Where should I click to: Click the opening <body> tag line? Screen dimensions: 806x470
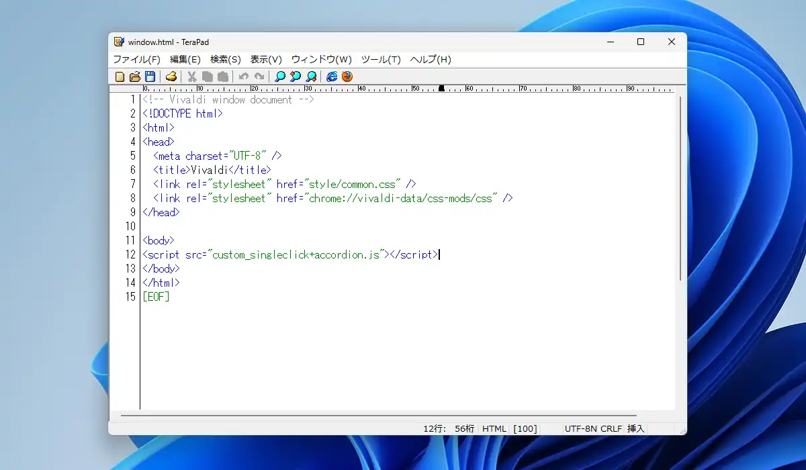[x=159, y=240]
